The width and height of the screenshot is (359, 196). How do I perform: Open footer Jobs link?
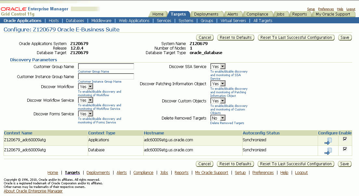click(164, 172)
